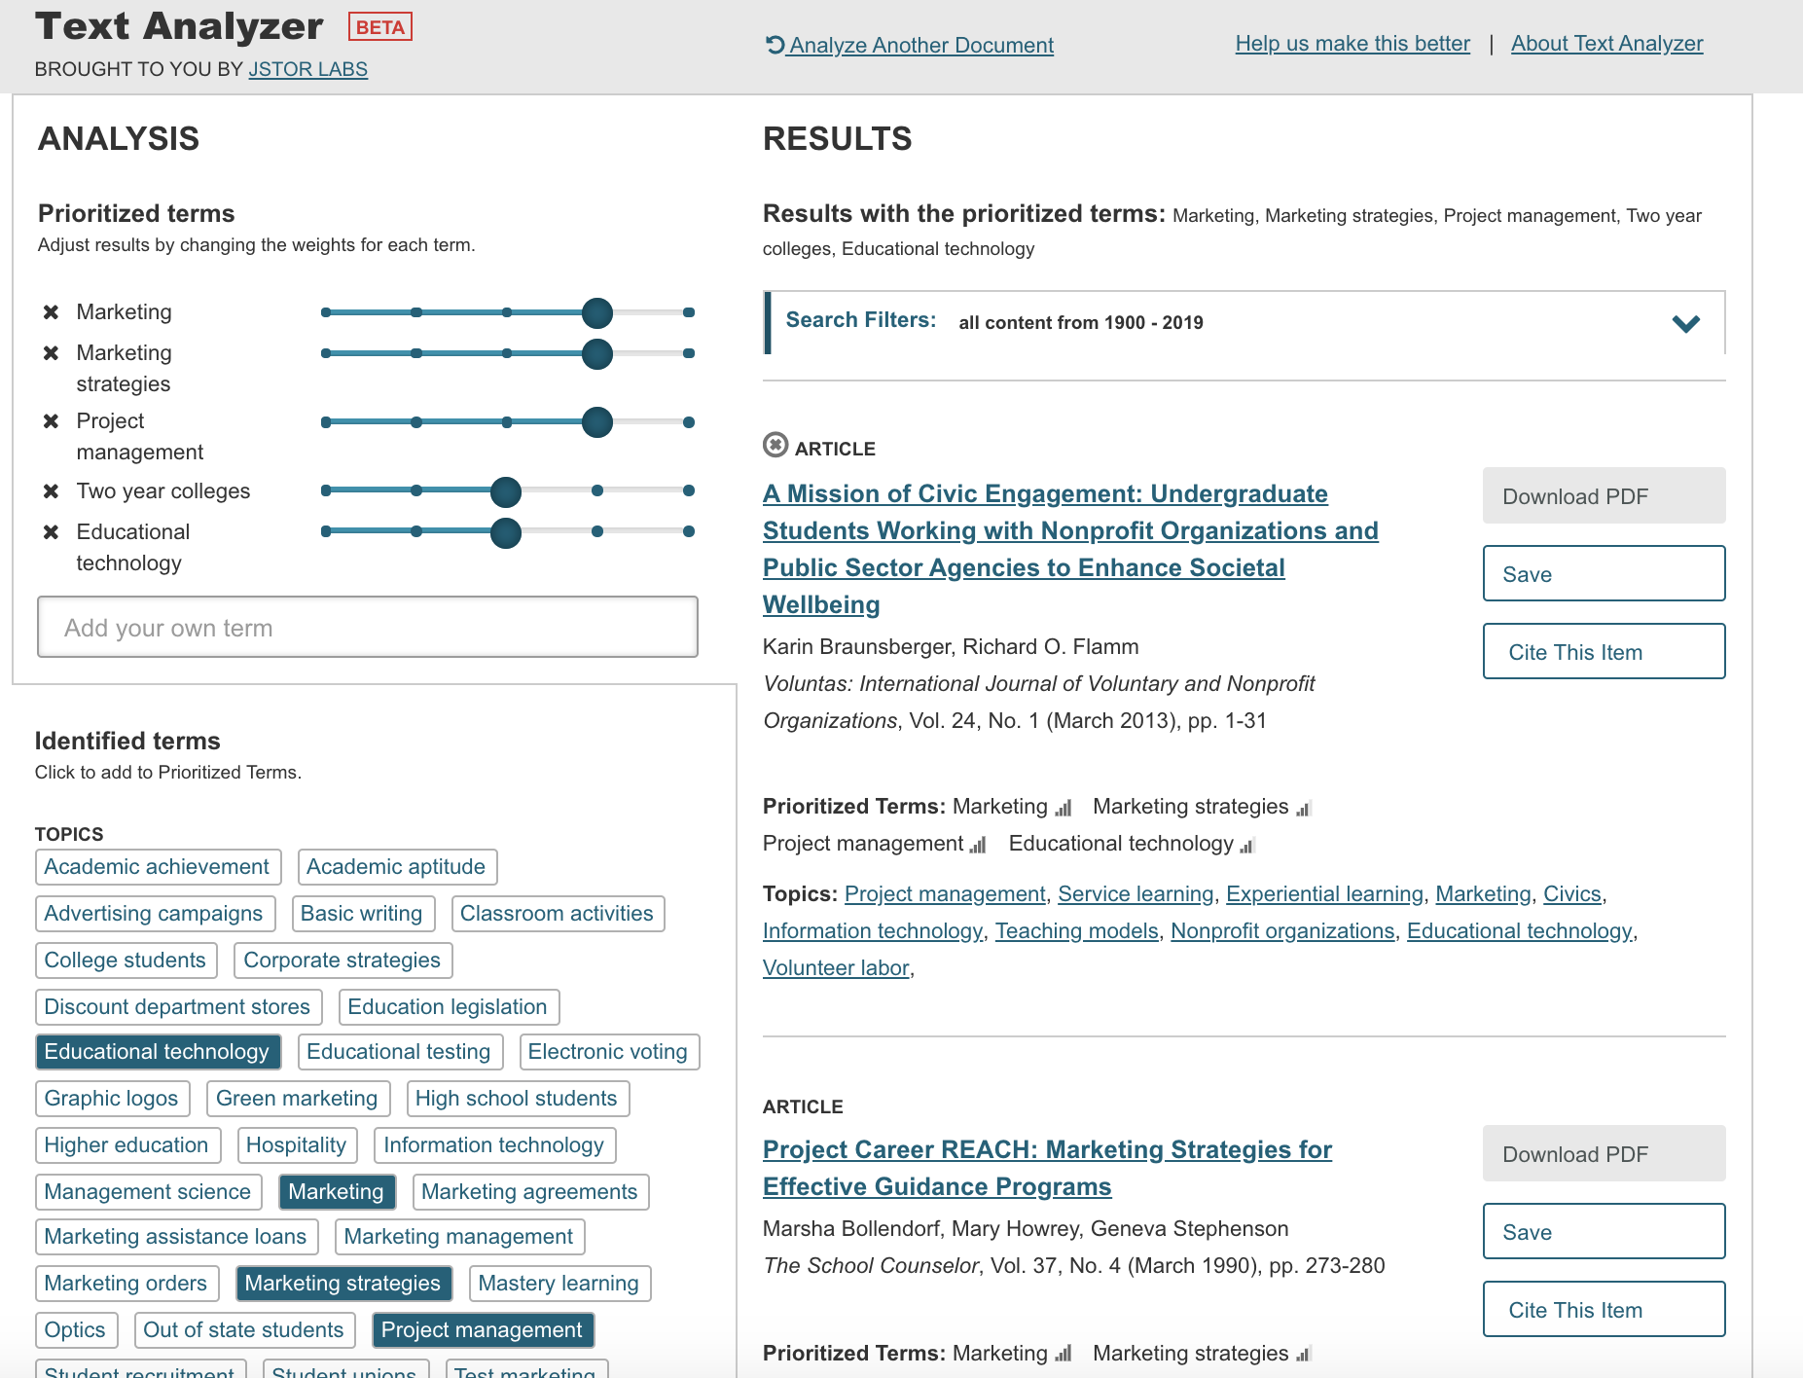Add Educational testing term
The height and width of the screenshot is (1378, 1803).
click(x=400, y=1052)
